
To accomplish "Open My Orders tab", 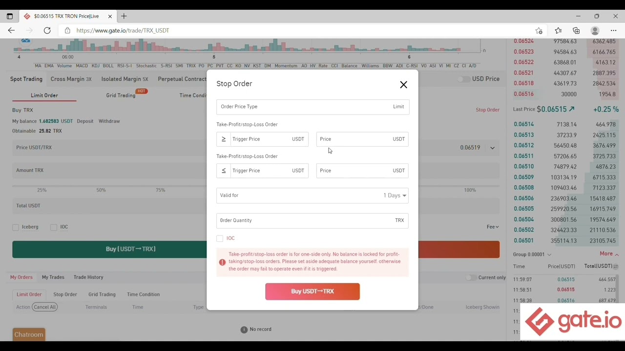I will (x=21, y=277).
